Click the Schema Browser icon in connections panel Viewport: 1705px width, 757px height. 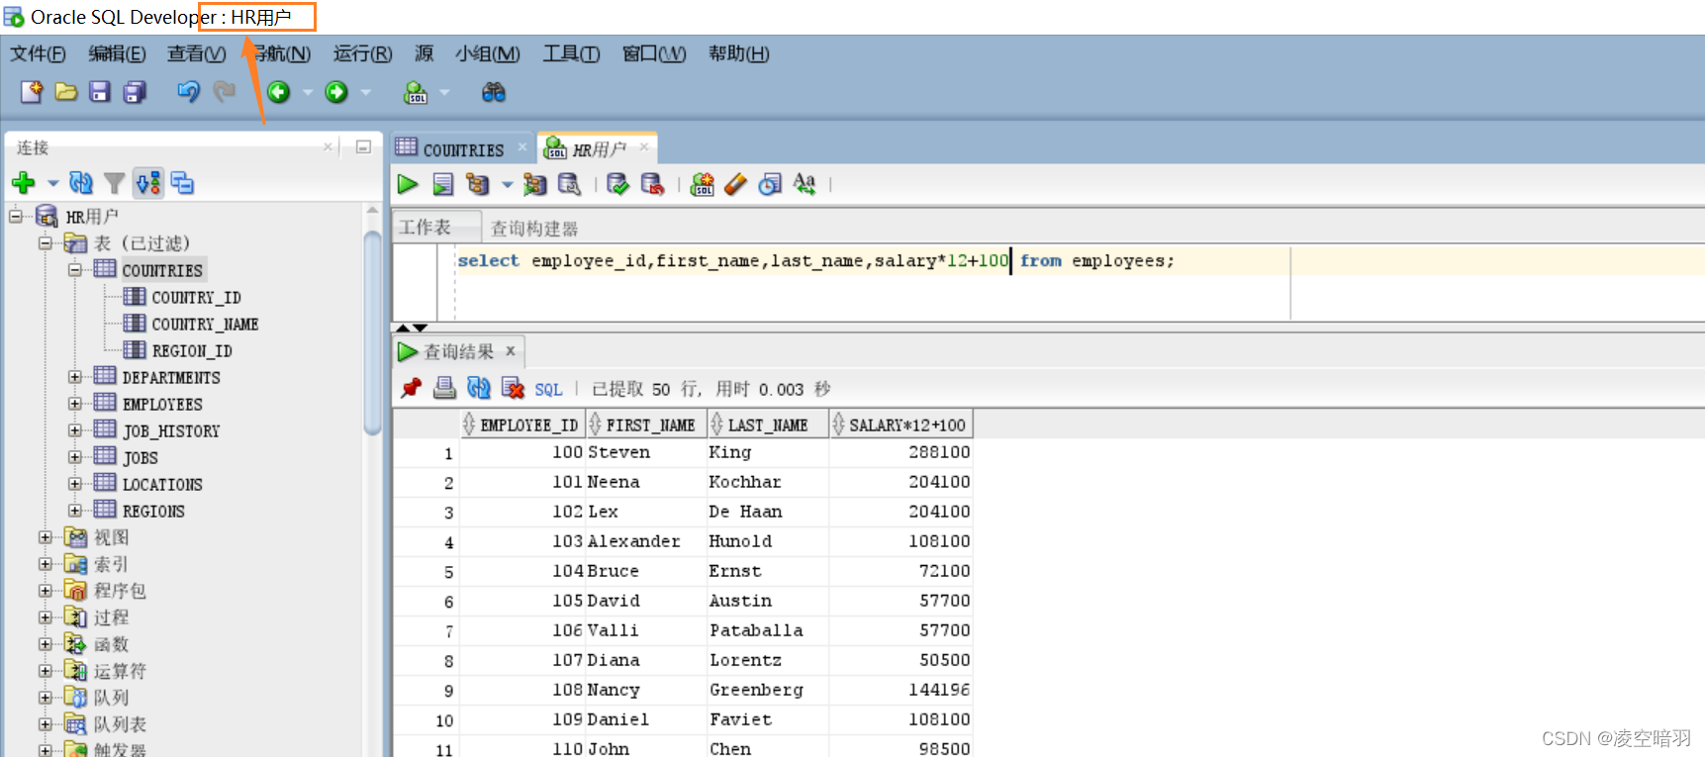coord(182,183)
